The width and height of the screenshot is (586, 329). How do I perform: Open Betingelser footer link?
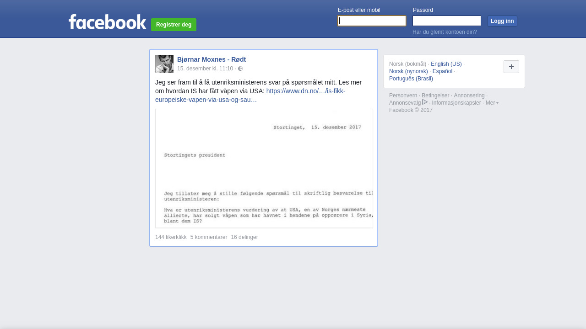tap(435, 96)
